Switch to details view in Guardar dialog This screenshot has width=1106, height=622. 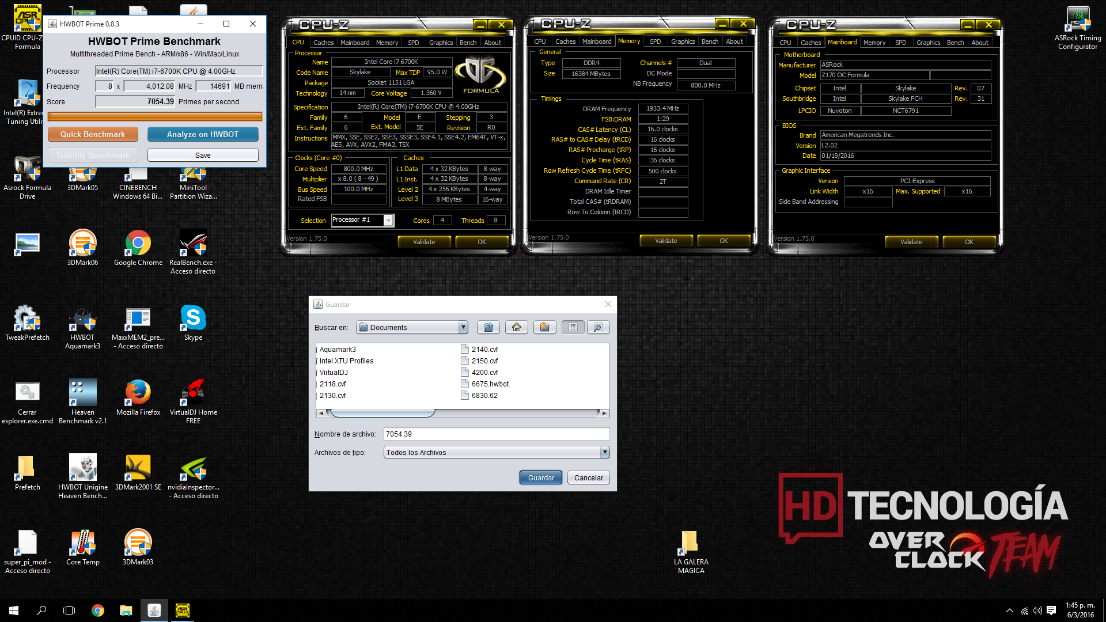pyautogui.click(x=599, y=327)
